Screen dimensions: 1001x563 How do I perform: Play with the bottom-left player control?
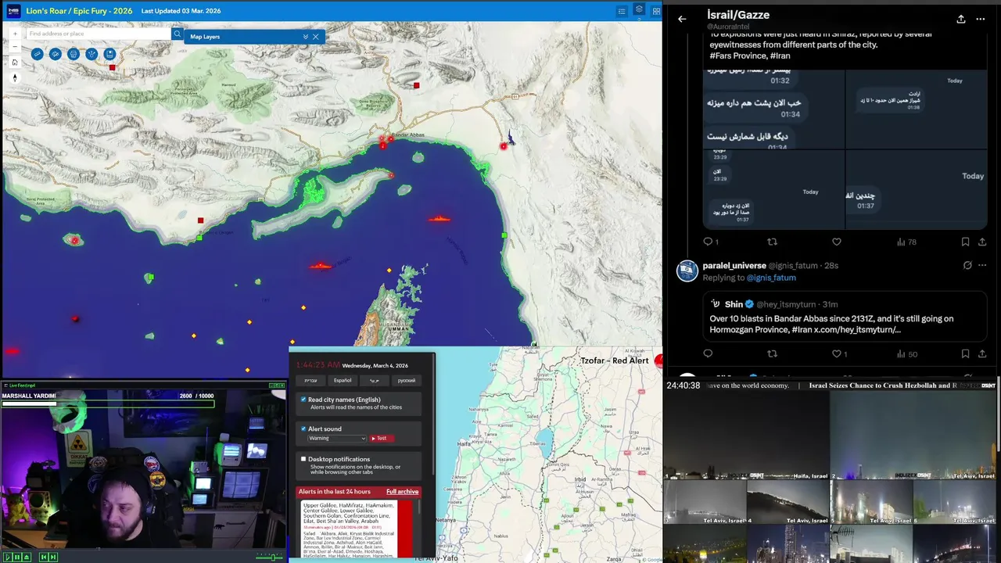point(8,557)
